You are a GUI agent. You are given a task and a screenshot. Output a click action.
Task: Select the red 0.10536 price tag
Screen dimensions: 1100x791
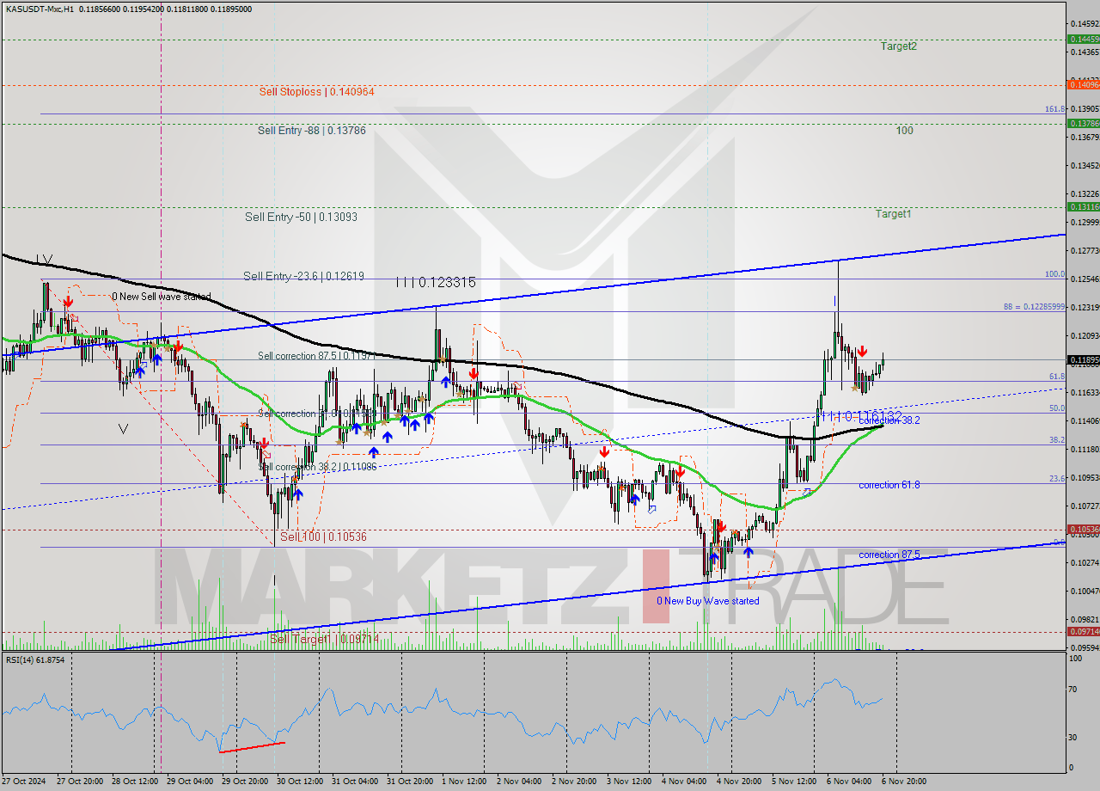click(1083, 529)
